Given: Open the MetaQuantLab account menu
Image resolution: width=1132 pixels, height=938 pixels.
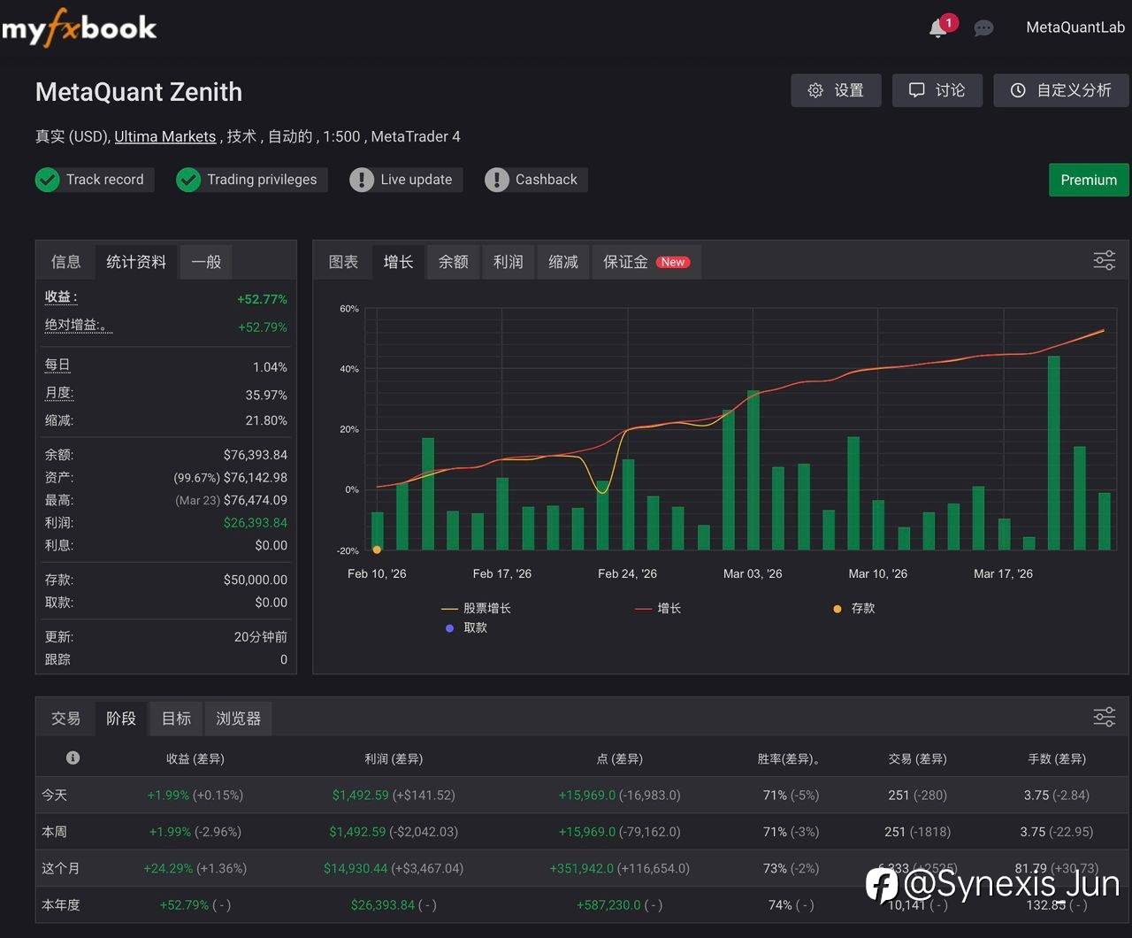Looking at the screenshot, I should [x=1075, y=27].
